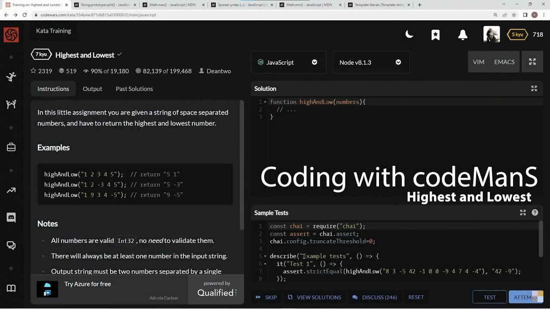Click the 82,139 completions stat
This screenshot has height=309, width=550.
(163, 71)
